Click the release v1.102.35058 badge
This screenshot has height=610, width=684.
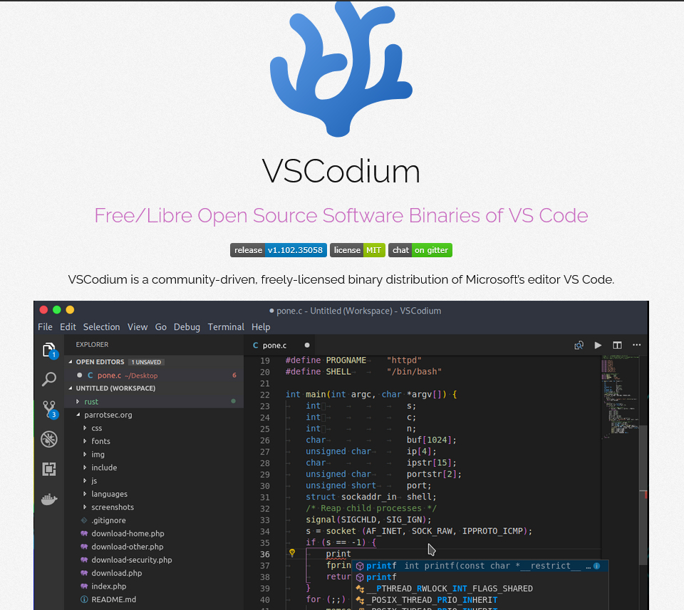pos(279,250)
